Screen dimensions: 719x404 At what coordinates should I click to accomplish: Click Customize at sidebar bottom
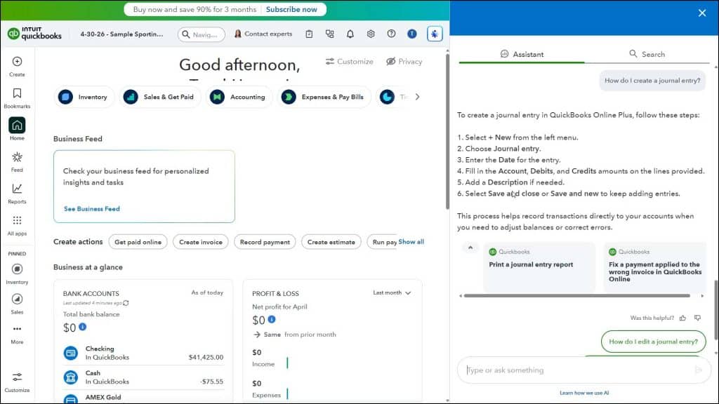coord(17,382)
